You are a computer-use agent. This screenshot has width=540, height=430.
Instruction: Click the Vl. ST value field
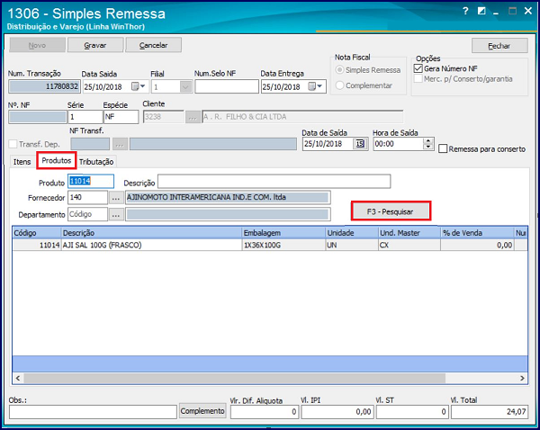click(412, 412)
